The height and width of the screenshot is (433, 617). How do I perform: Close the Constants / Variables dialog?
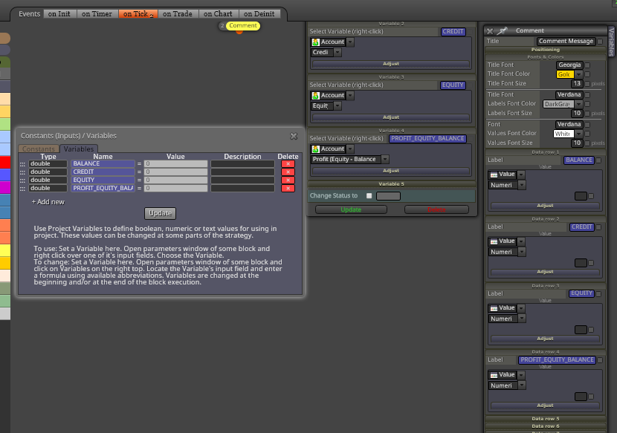[294, 136]
